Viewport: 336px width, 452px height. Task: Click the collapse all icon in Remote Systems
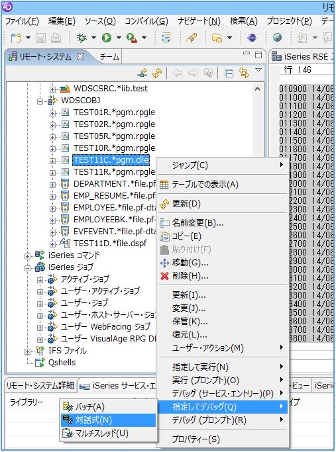pos(229,73)
